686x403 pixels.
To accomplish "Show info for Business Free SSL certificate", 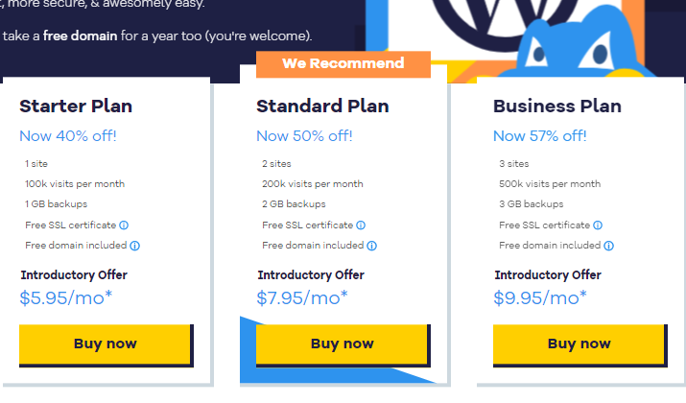I will [x=598, y=225].
